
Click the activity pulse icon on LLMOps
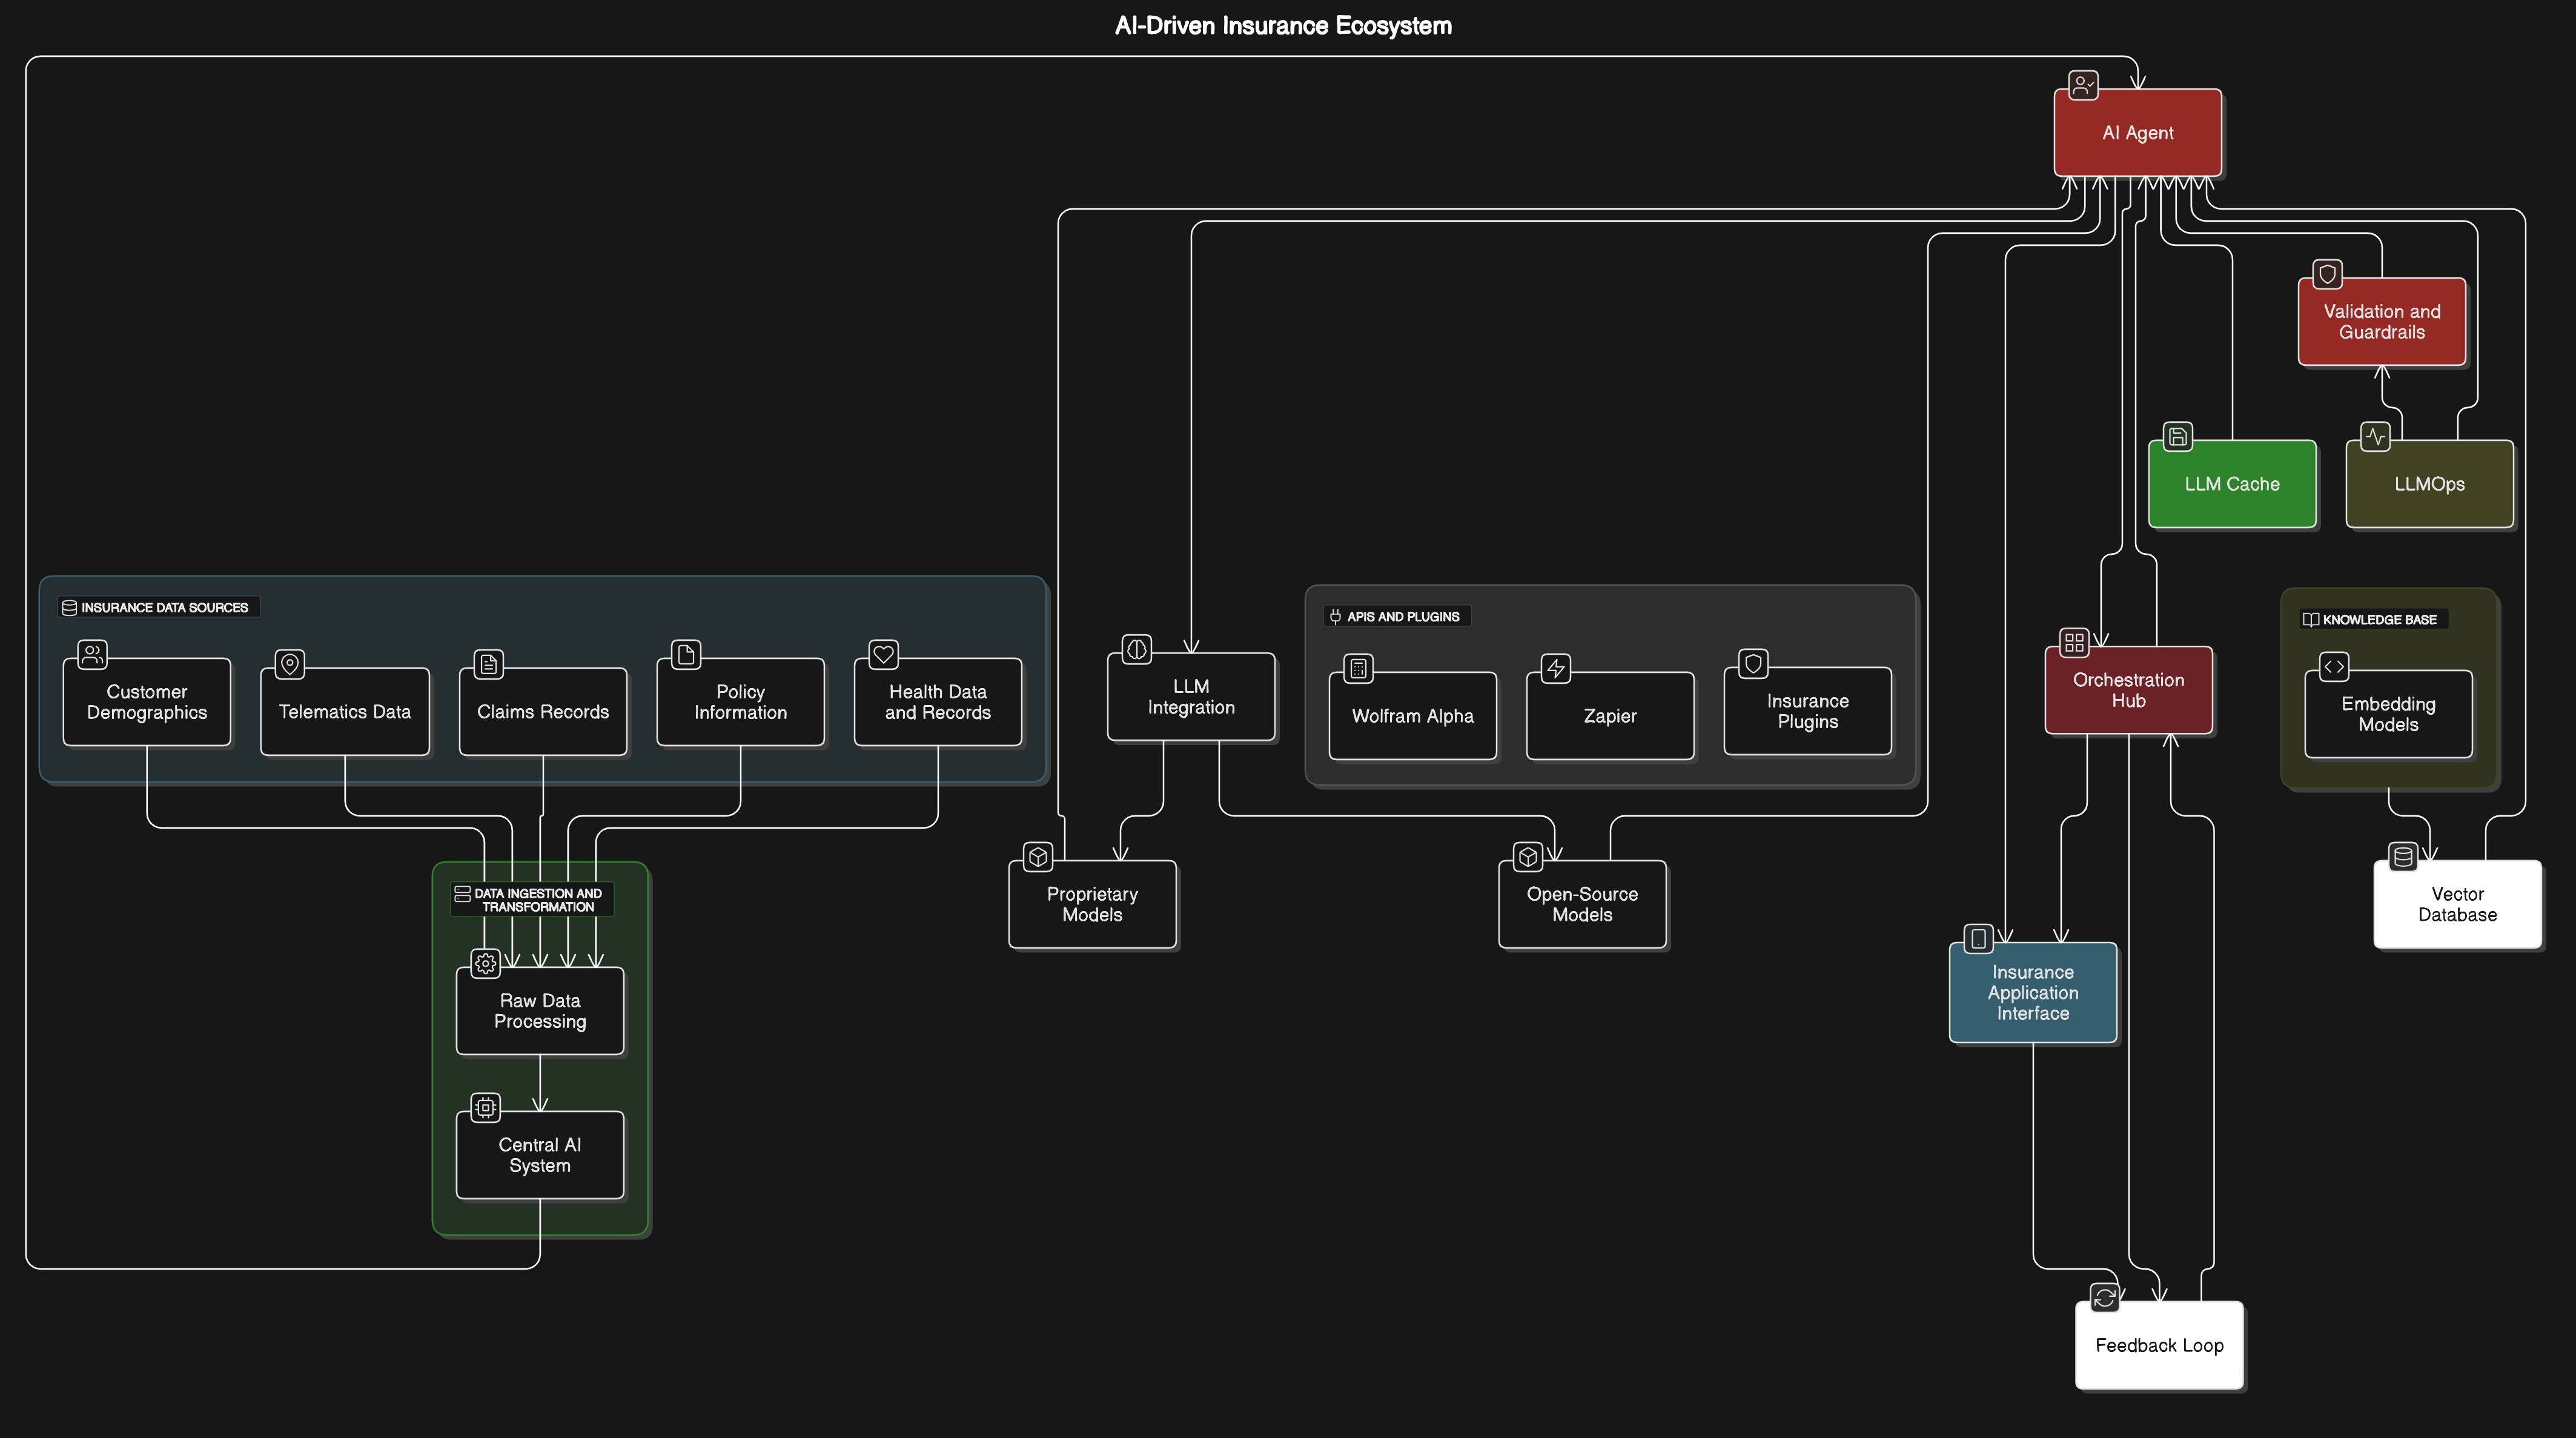pos(2375,436)
